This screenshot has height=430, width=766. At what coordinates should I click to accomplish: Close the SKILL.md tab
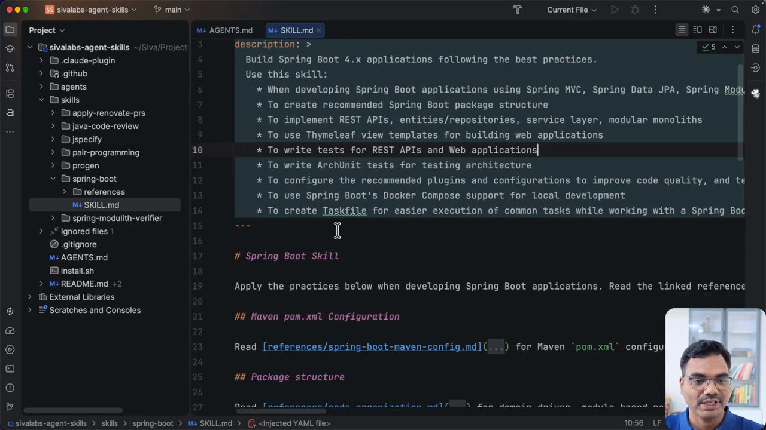pyautogui.click(x=319, y=30)
